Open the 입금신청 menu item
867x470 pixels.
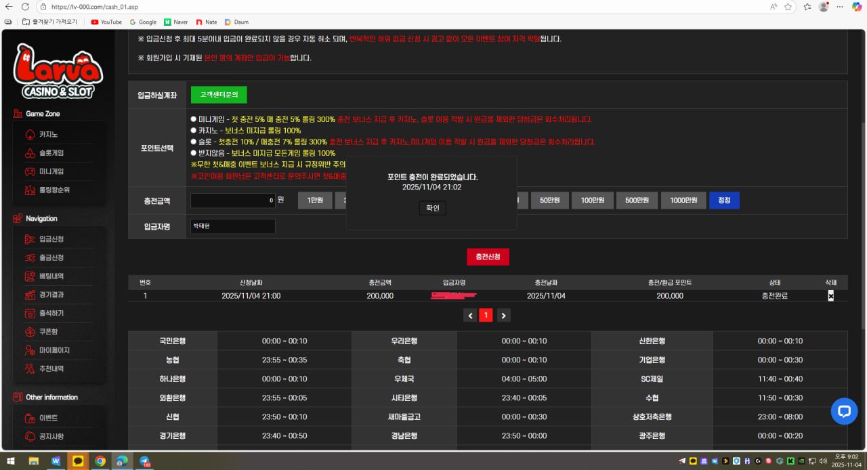[51, 239]
